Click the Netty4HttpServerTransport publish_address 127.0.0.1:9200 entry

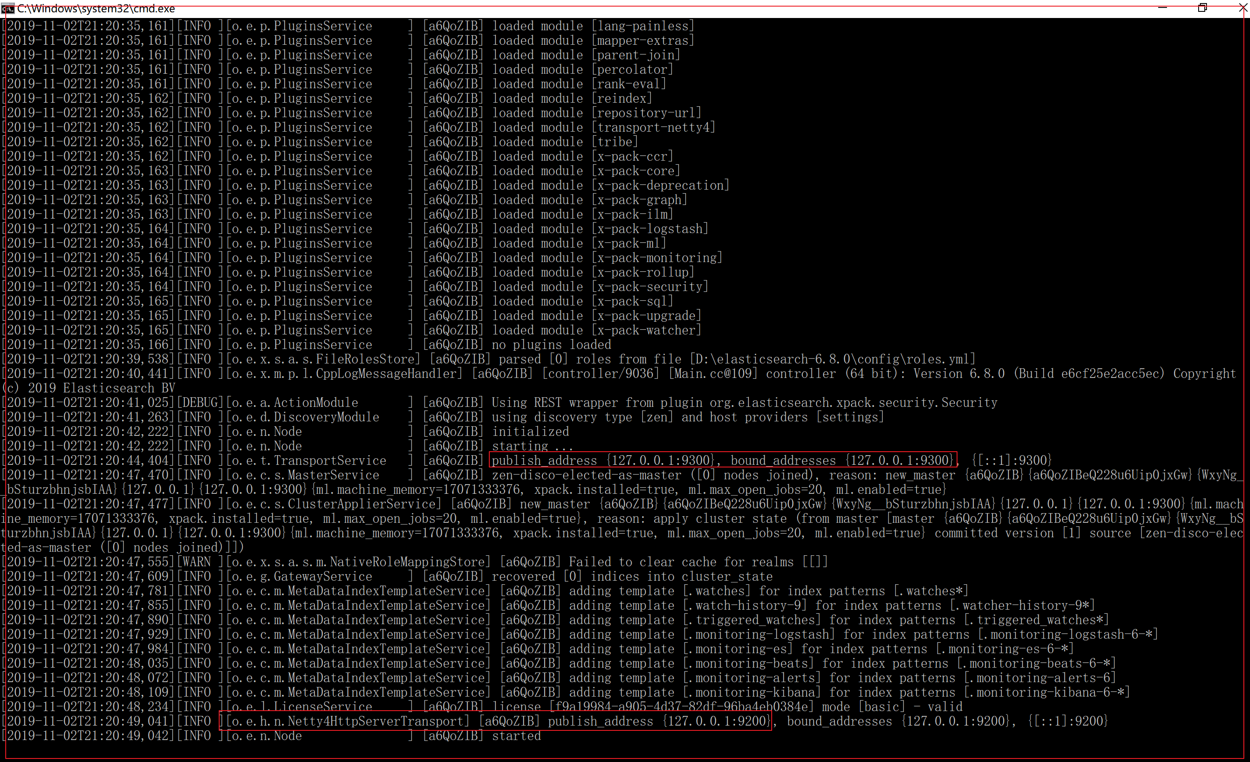495,721
